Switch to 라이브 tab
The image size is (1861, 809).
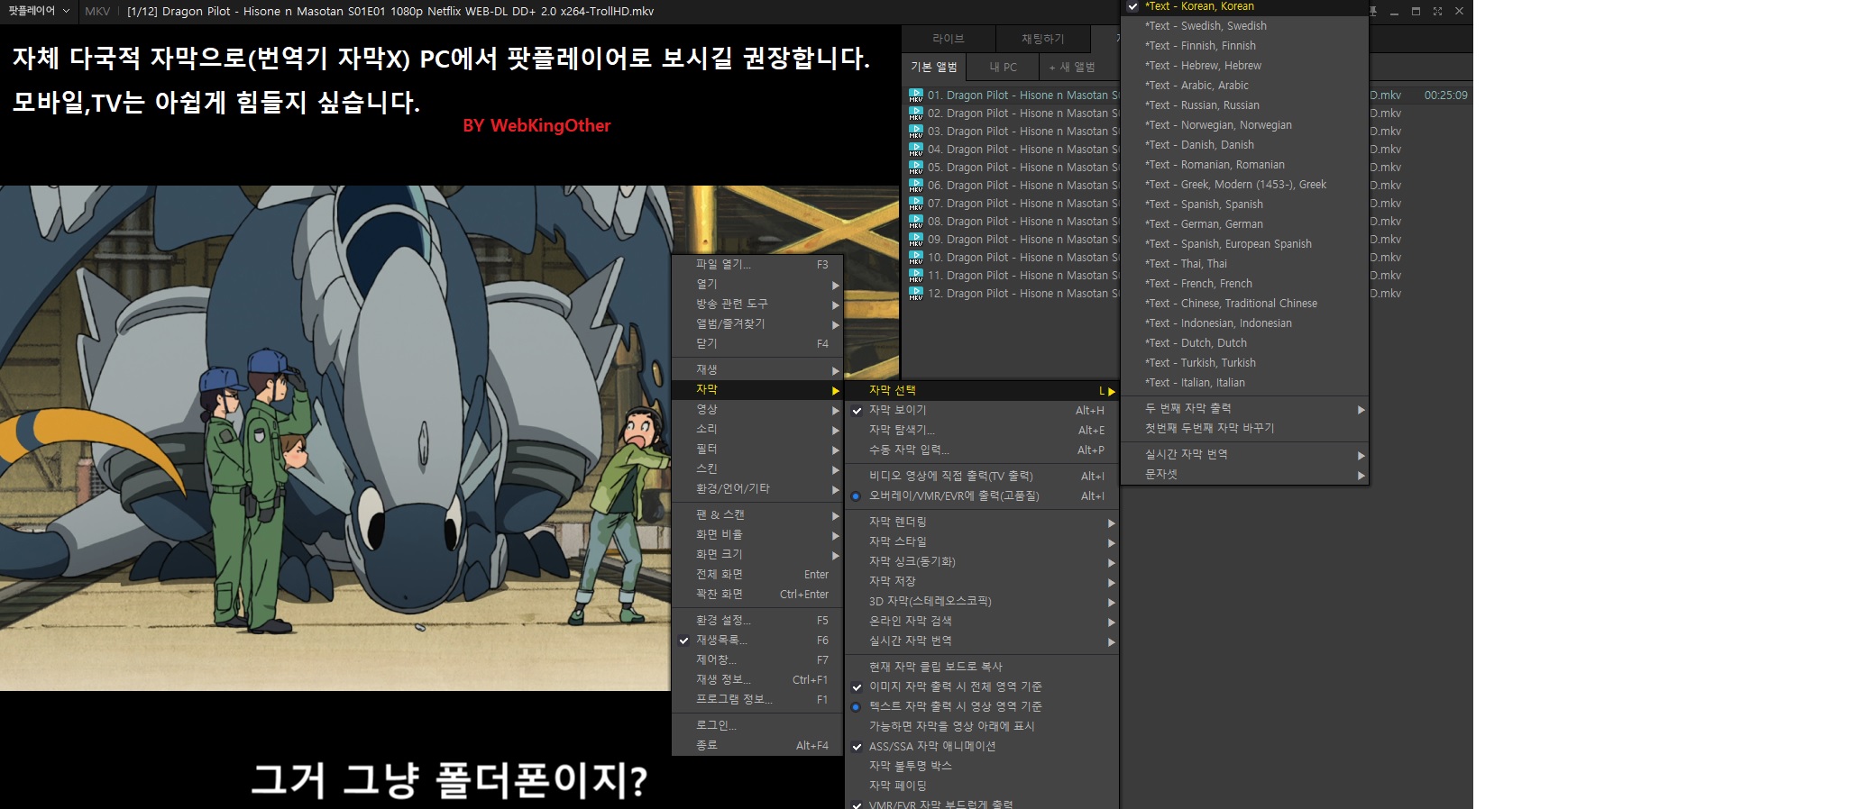[948, 39]
